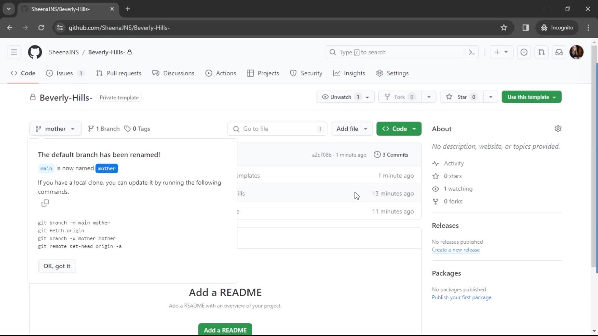
Task: Star the Beverly-Hills- repository
Action: click(x=462, y=97)
